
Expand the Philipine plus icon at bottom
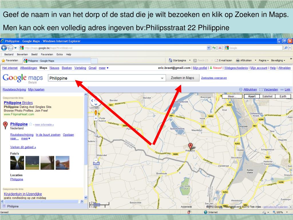coord(4,206)
